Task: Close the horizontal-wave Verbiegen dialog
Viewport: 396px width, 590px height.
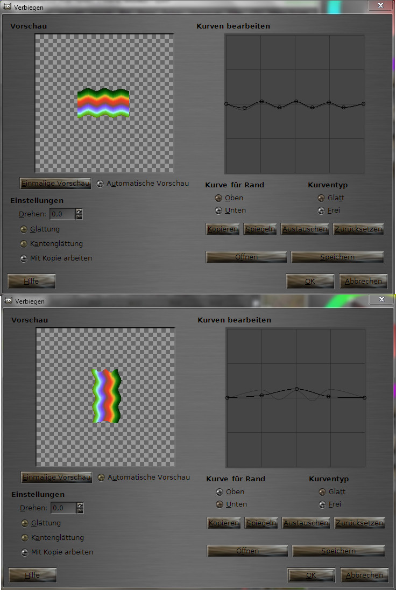Action: coord(380,5)
